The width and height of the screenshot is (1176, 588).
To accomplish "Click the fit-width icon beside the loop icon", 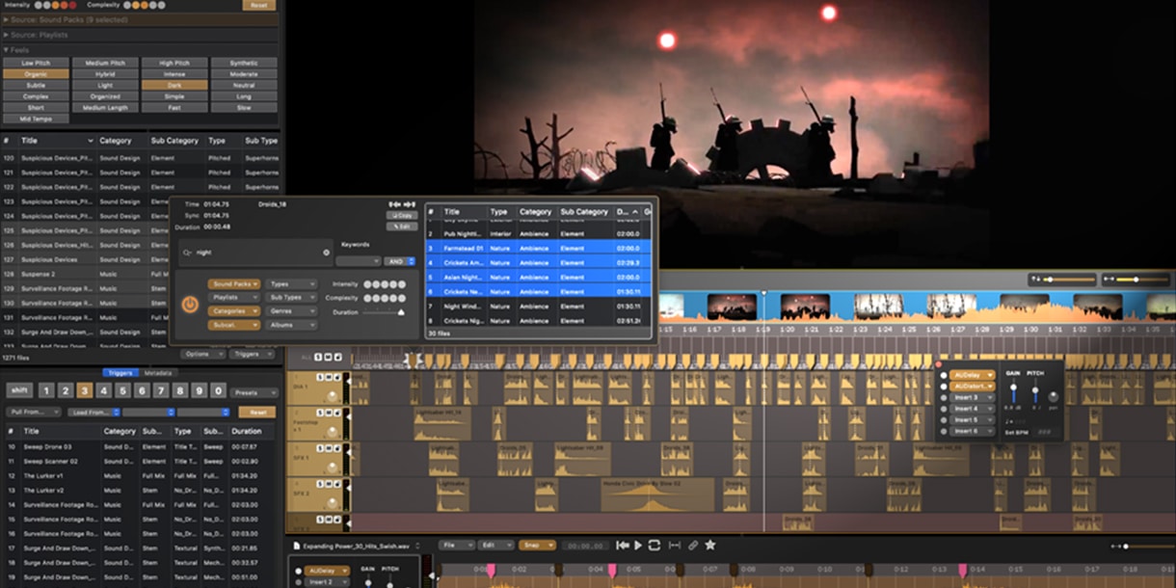I will click(674, 546).
